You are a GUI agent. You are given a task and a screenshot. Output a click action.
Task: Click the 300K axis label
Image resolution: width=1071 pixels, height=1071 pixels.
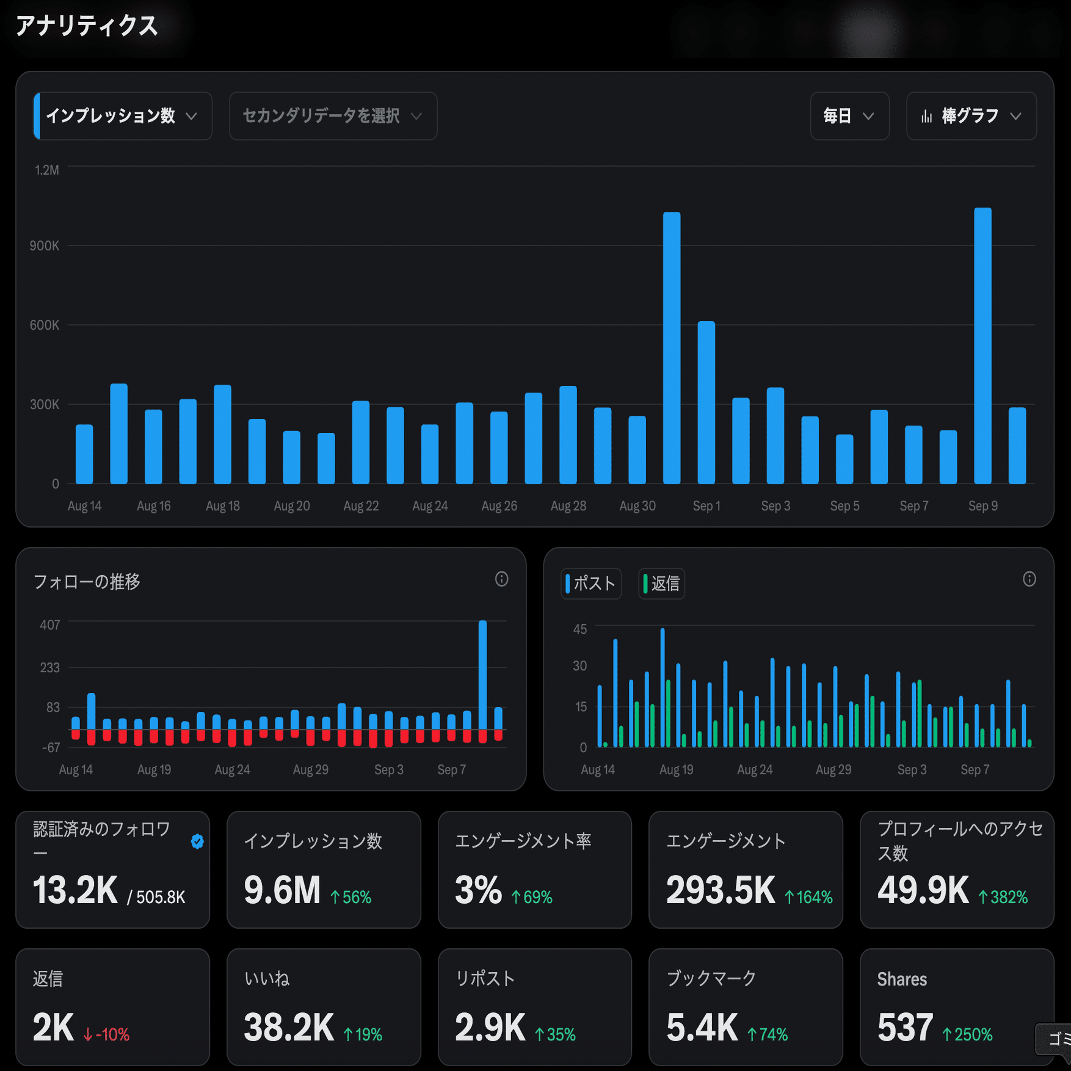point(45,404)
